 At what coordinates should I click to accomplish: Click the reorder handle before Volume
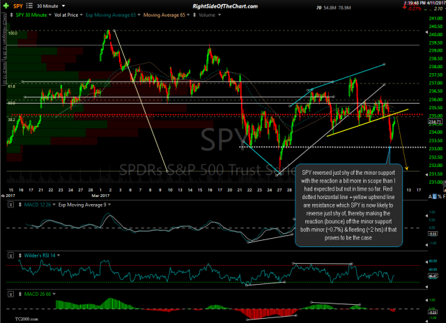[194, 15]
